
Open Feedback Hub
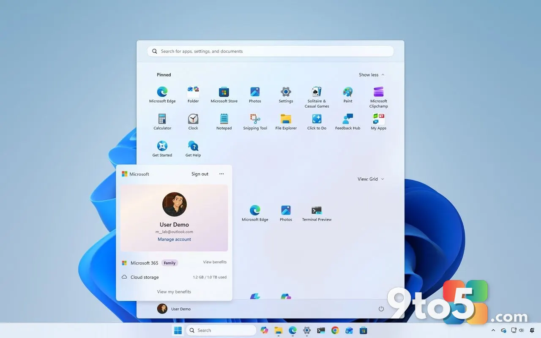(x=348, y=122)
